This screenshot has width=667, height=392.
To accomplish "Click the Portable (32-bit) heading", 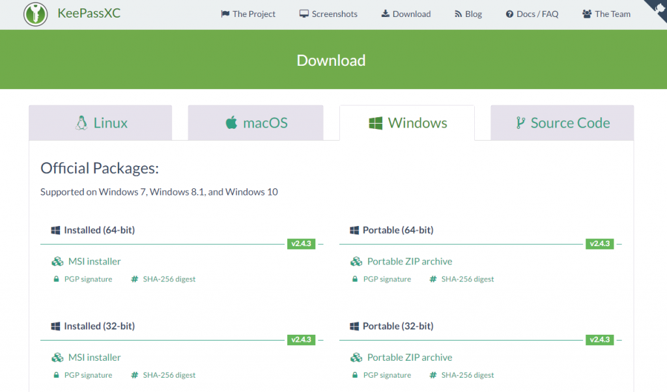I will [x=398, y=326].
